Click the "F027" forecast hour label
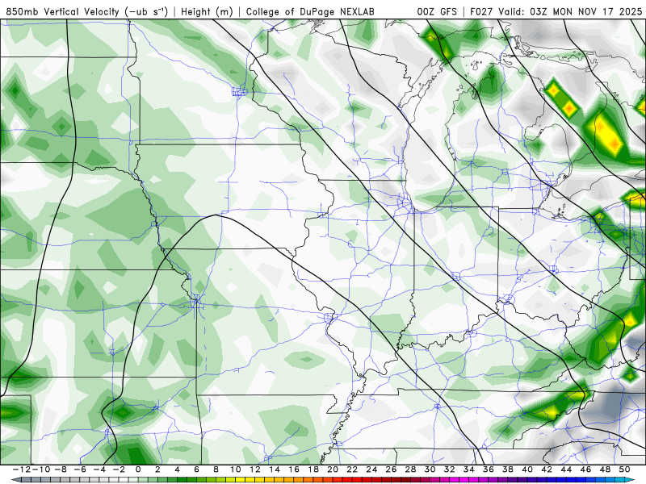The width and height of the screenshot is (646, 484). [x=481, y=11]
